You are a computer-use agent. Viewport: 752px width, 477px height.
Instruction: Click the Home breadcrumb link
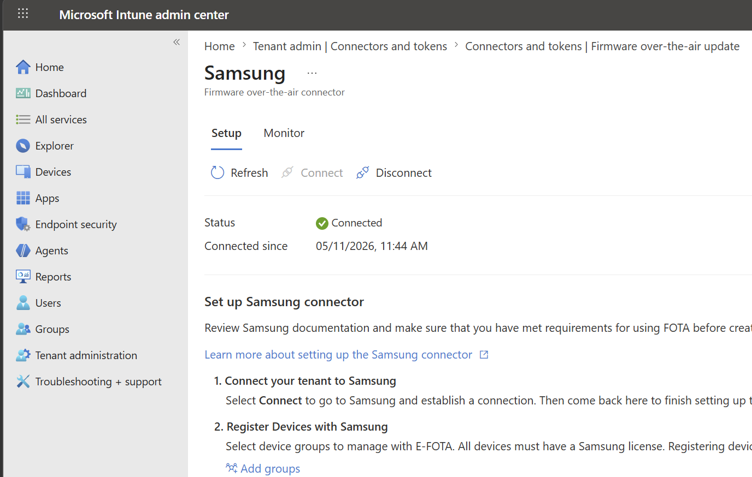tap(220, 46)
